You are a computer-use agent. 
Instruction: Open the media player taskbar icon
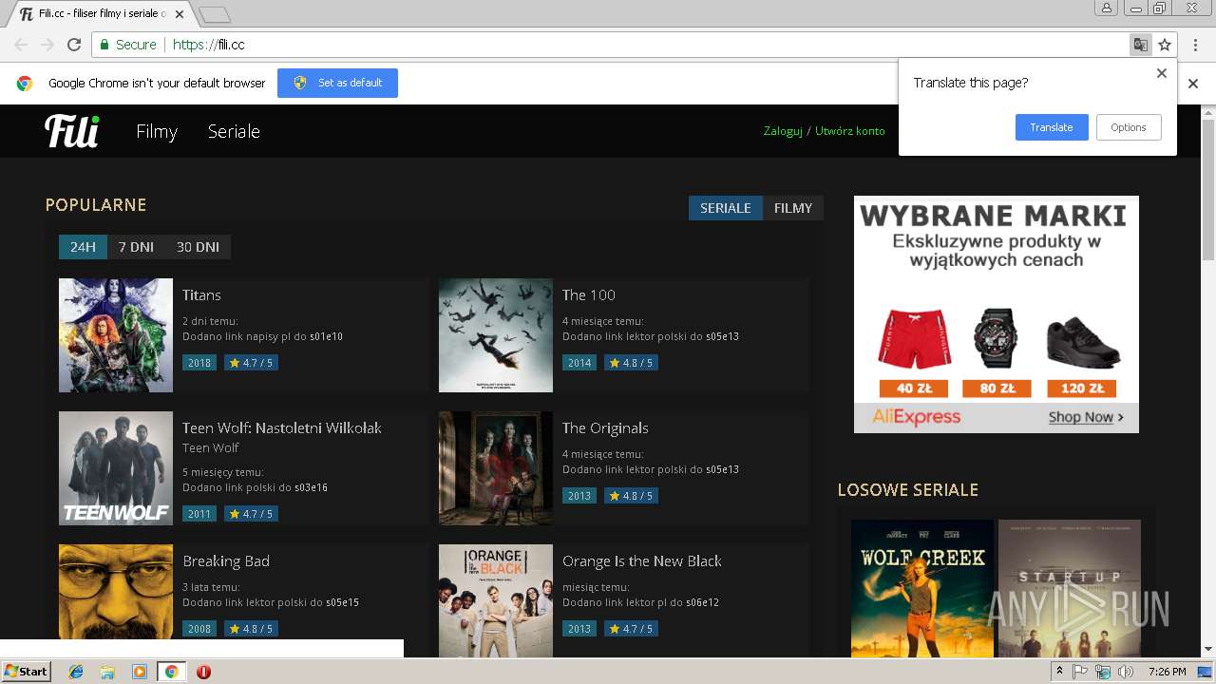[x=140, y=672]
